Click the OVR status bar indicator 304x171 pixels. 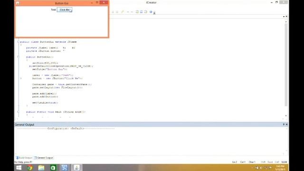[263, 162]
